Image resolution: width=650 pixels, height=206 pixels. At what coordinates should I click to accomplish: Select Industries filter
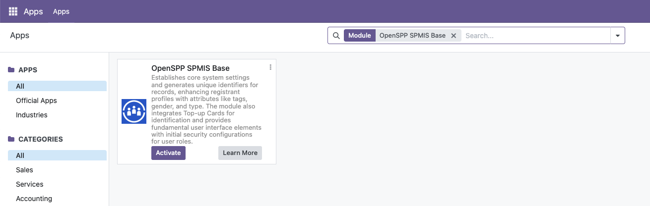coord(57,115)
